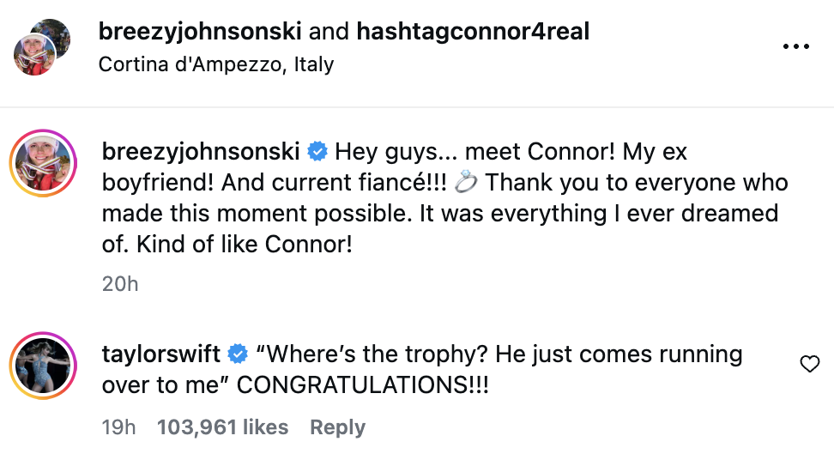This screenshot has width=834, height=460.
Task: Click the 20h caption timestamp
Action: (120, 283)
